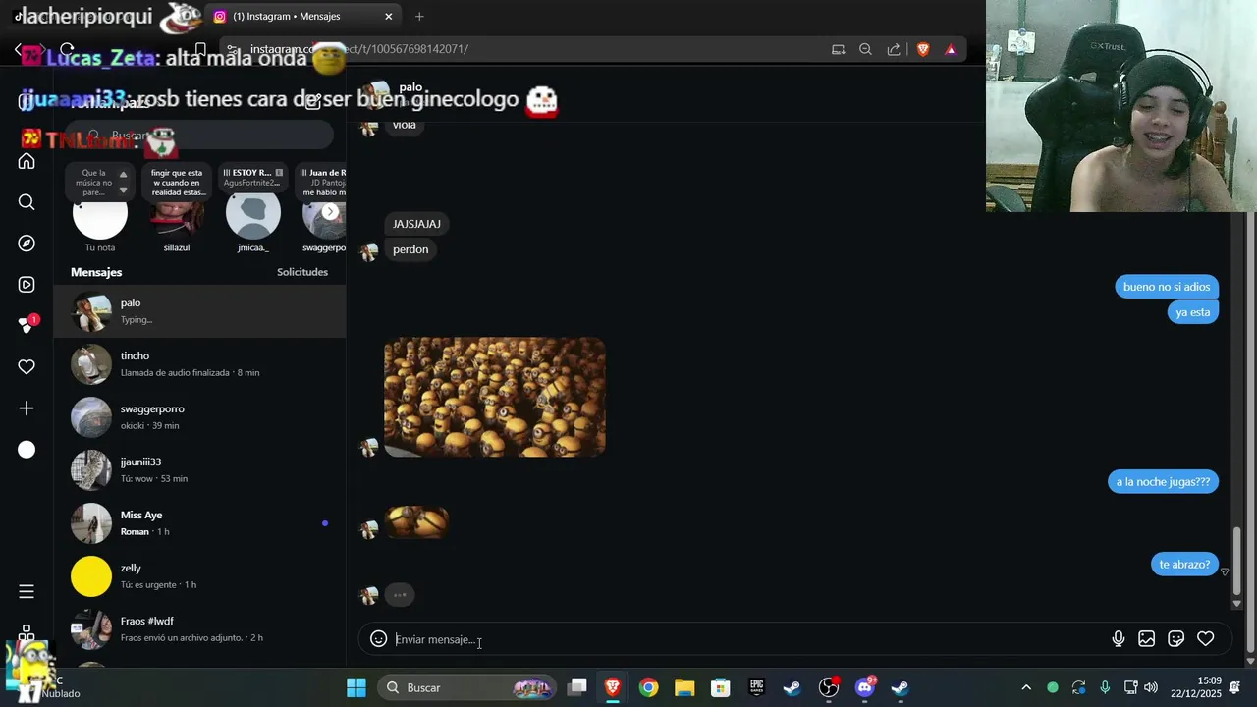Open the minions crowd GIF
Image resolution: width=1257 pixels, height=707 pixels.
(x=495, y=397)
